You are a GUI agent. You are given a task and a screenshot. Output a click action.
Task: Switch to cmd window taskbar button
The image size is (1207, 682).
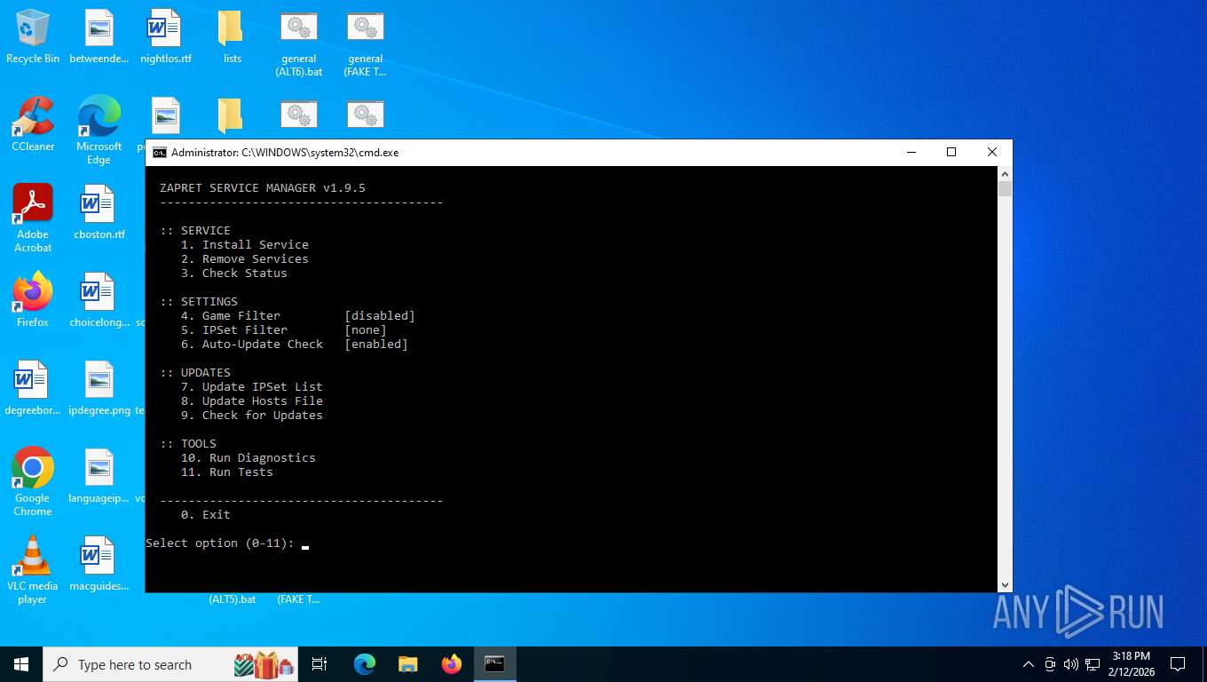[495, 664]
